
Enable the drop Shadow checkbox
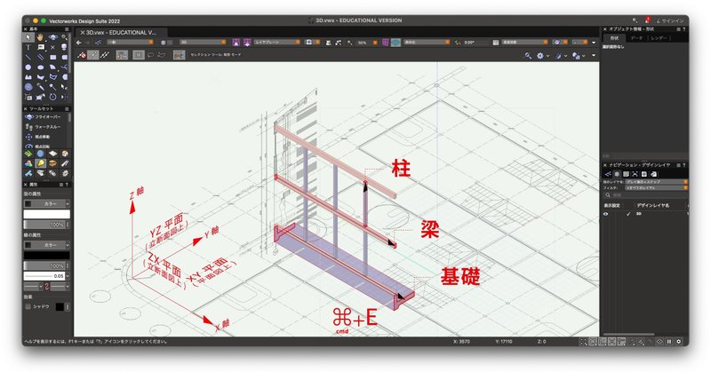tap(28, 307)
